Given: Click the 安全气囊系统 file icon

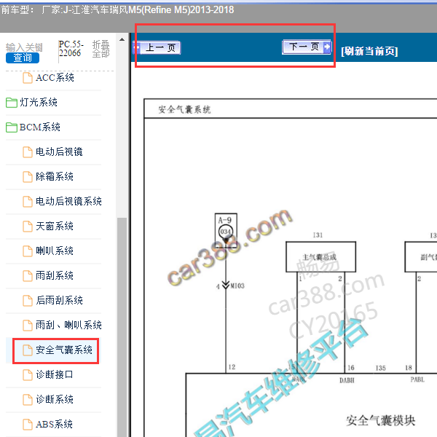Looking at the screenshot, I should (x=28, y=350).
